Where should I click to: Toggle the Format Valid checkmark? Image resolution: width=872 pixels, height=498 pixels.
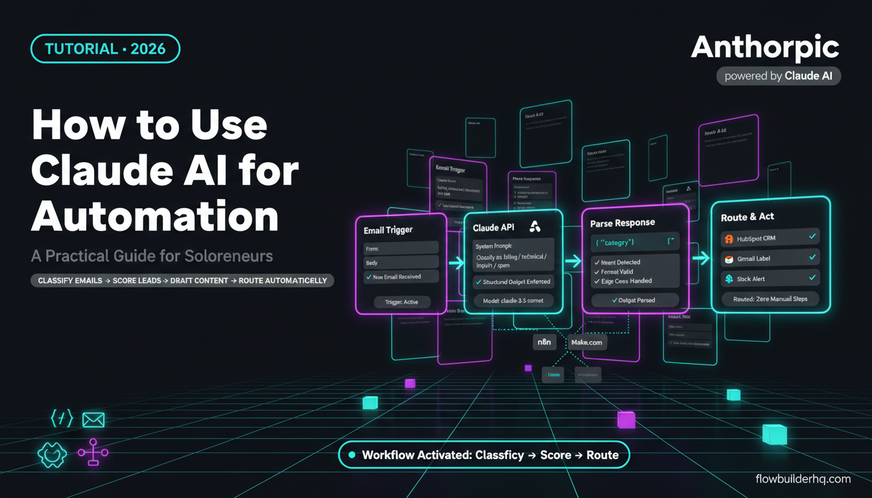[x=597, y=271]
